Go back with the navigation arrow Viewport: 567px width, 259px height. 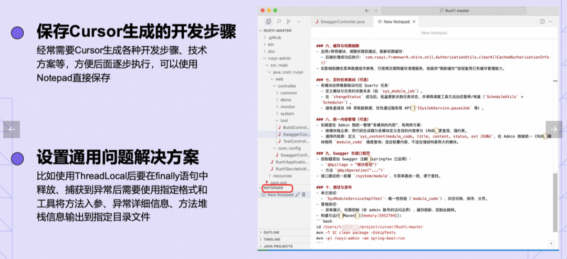[367, 11]
